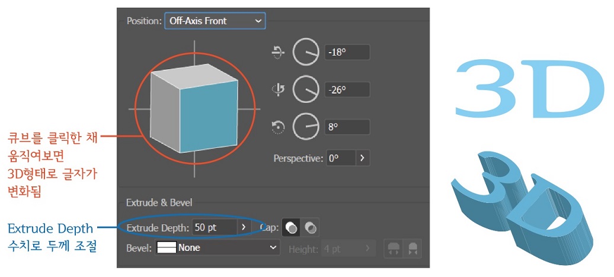Expand the Perspective slider arrow
The image size is (614, 277).
click(363, 159)
